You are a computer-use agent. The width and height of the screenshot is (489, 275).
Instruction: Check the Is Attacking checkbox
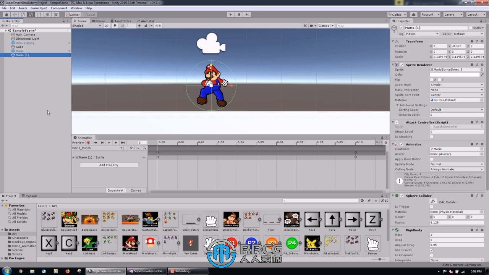click(x=432, y=137)
